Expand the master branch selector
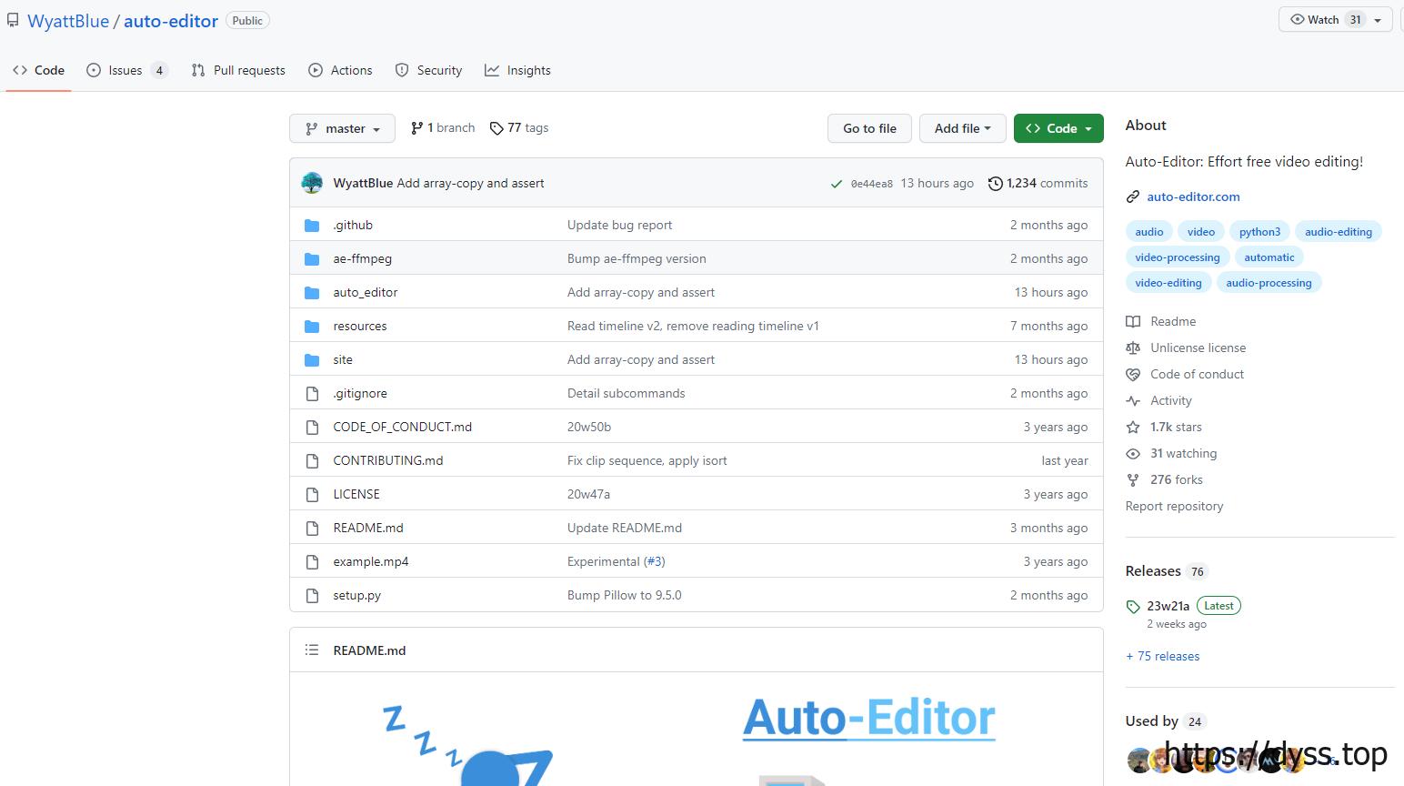 (x=342, y=128)
